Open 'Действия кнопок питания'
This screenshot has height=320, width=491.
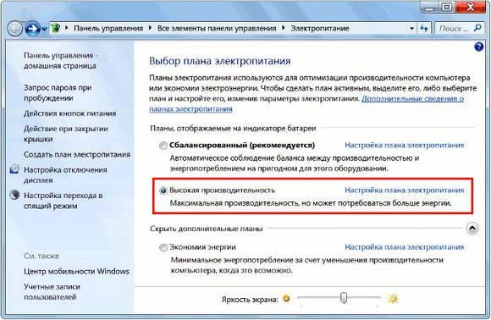[x=69, y=113]
